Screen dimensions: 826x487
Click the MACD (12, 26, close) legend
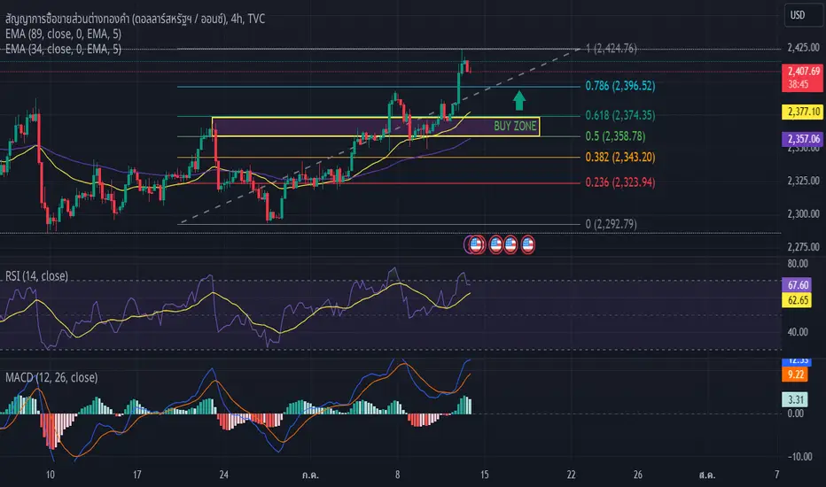click(x=51, y=377)
